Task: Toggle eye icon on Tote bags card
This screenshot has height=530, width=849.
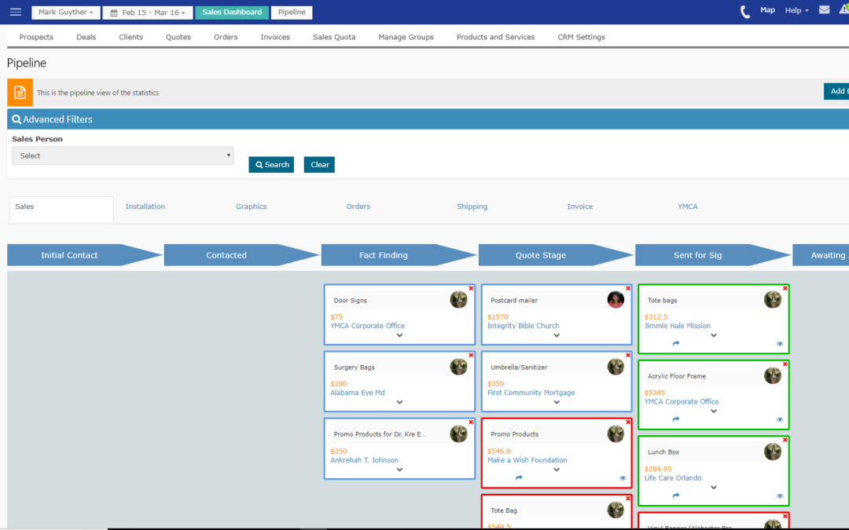Action: pyautogui.click(x=780, y=343)
